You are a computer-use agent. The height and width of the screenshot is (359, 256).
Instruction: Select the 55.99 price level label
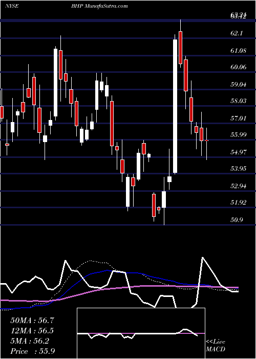[239, 135]
